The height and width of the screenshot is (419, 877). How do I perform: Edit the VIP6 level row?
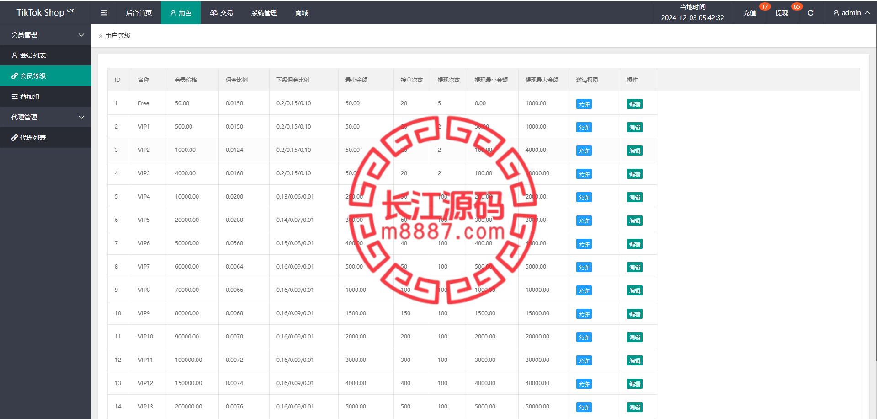coord(635,244)
